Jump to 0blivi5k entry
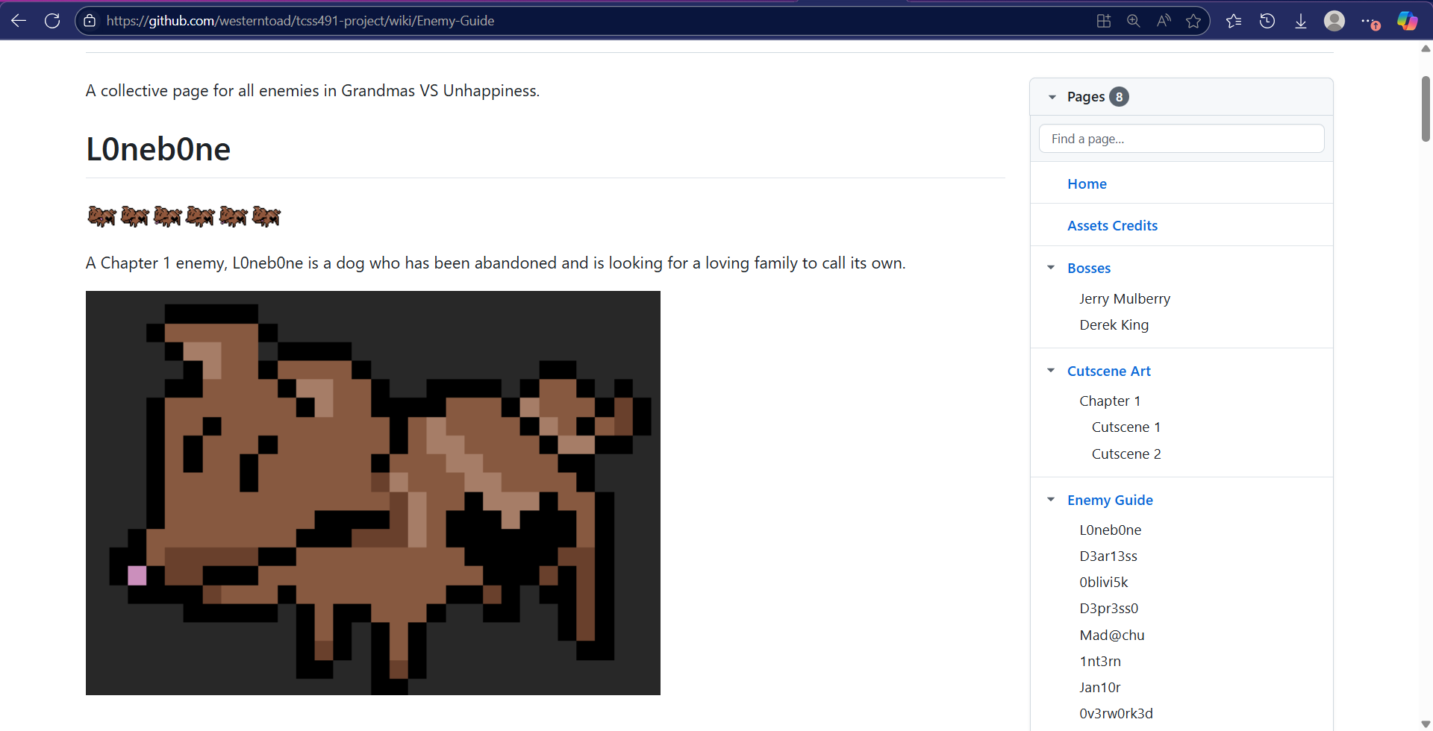 pos(1103,582)
